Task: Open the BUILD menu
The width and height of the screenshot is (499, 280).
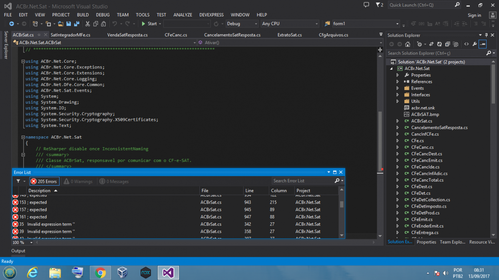Action: point(83,15)
